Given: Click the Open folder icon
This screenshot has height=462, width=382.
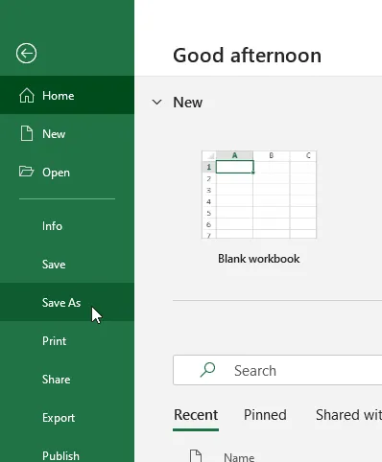Looking at the screenshot, I should [26, 172].
